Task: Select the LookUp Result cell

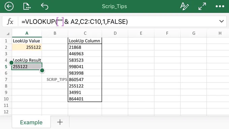Action: click(x=27, y=60)
